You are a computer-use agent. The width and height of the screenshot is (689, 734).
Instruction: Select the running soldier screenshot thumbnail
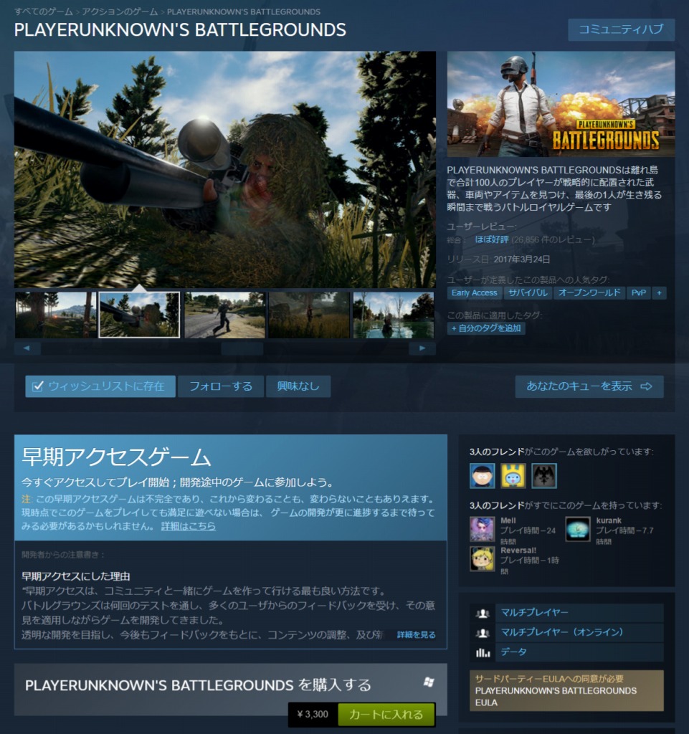[x=224, y=315]
